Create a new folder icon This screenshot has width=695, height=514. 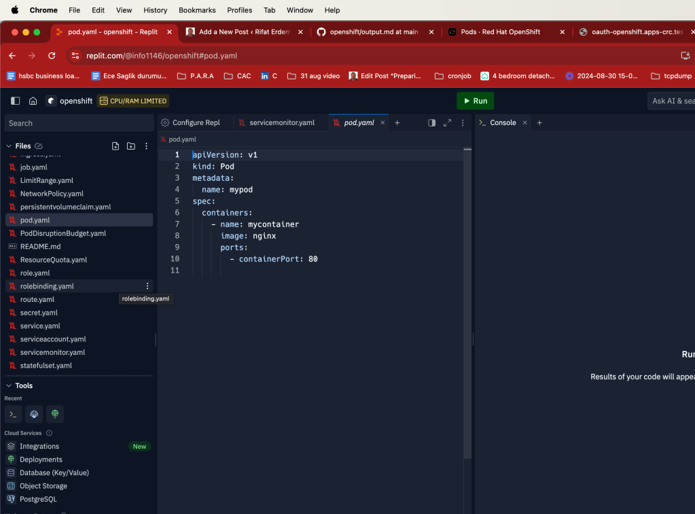click(x=130, y=146)
